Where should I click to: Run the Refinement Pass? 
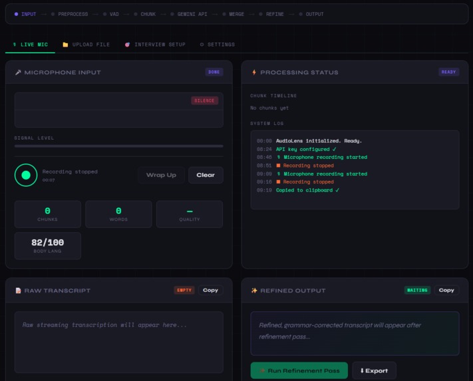(x=299, y=371)
